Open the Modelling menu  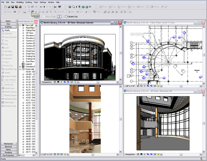[20, 2]
